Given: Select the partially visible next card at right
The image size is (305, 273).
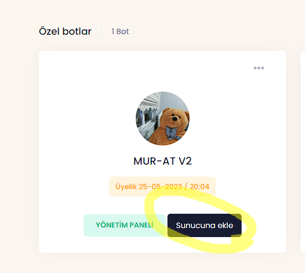Looking at the screenshot, I should (303, 151).
